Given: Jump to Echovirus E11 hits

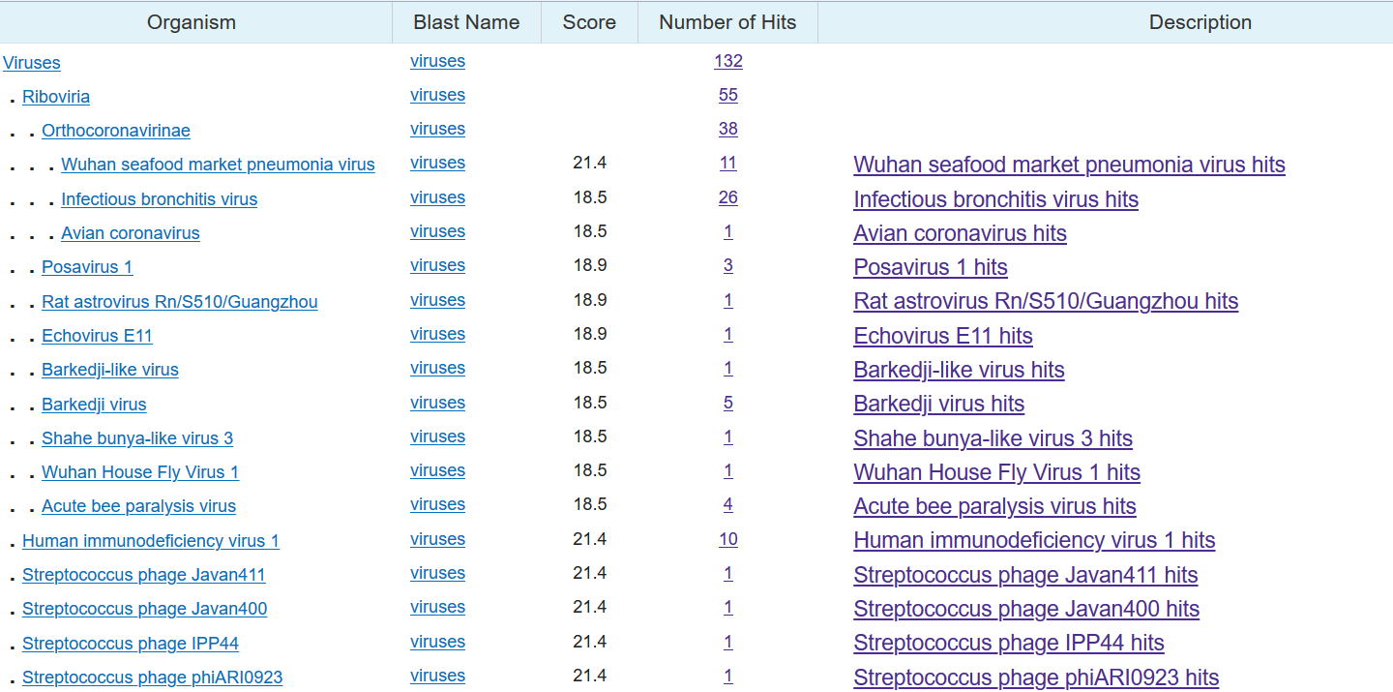Looking at the screenshot, I should (x=943, y=336).
